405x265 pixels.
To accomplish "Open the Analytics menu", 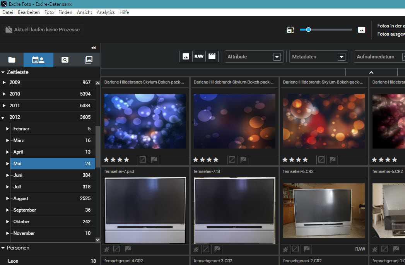I will [106, 12].
